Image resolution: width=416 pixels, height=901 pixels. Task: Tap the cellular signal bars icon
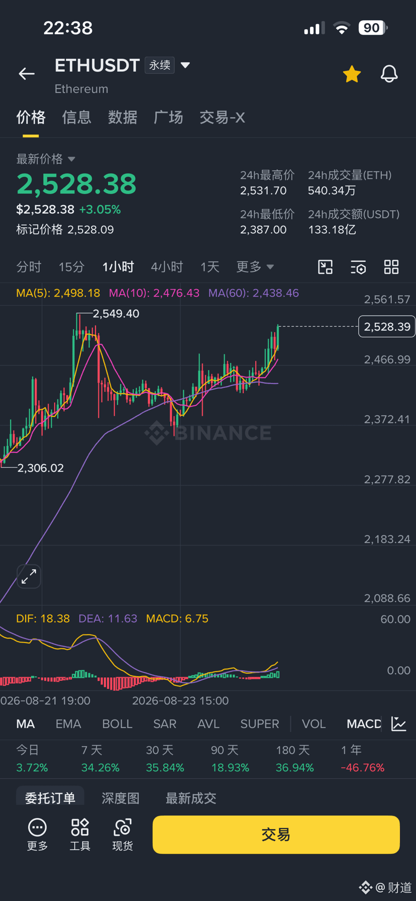coord(314,28)
